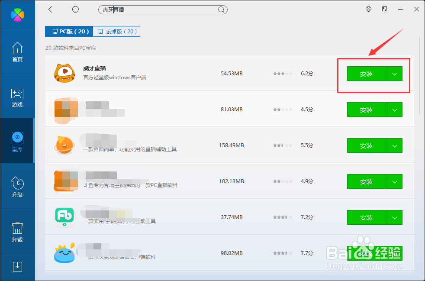425x281 pixels.
Task: Open the 游戏 games section
Action: coord(17,97)
